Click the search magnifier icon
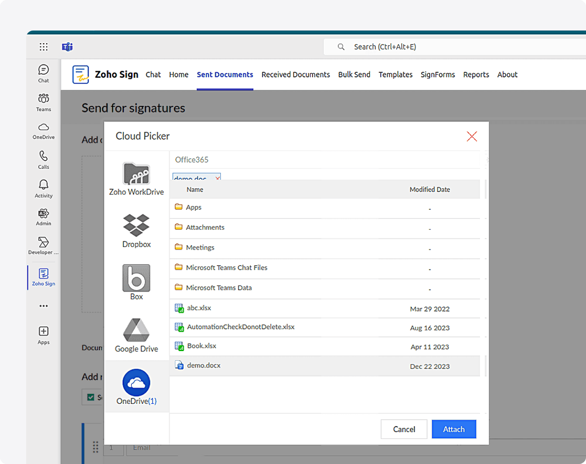This screenshot has width=586, height=464. pyautogui.click(x=341, y=47)
